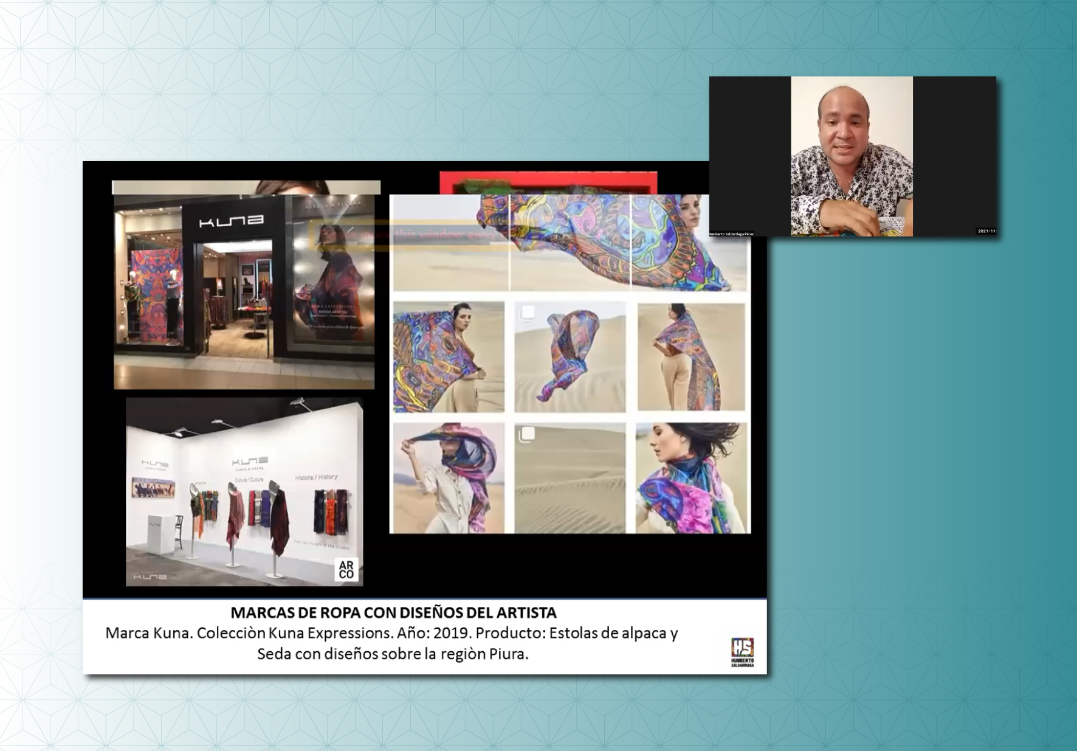Select the photo of woman's back draped in scarf
This screenshot has height=751, width=1077.
(691, 356)
